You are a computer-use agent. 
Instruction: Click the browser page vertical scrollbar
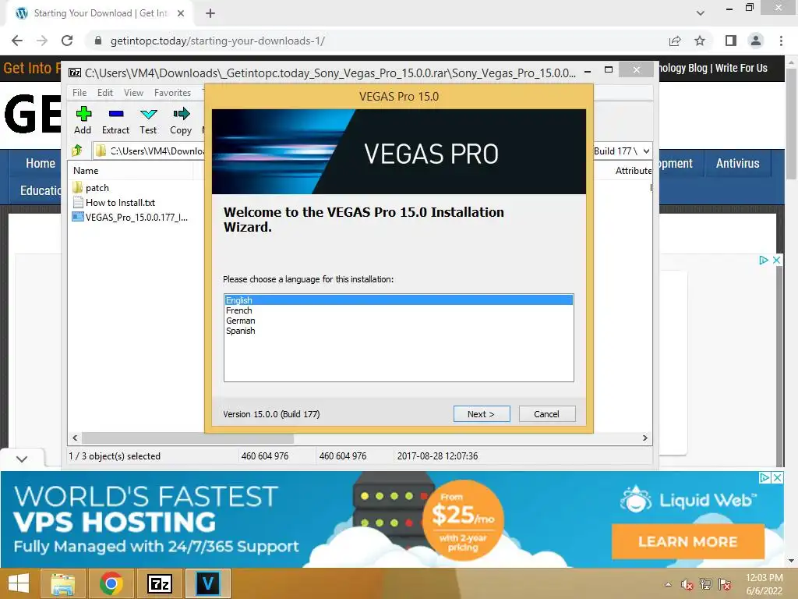pyautogui.click(x=791, y=124)
